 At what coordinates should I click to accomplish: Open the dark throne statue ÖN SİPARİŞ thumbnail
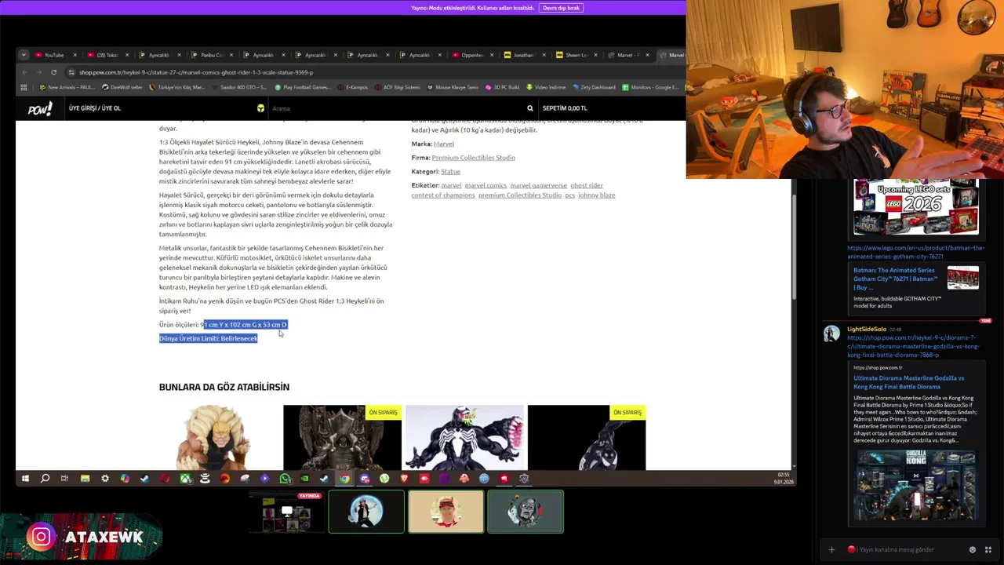(342, 437)
